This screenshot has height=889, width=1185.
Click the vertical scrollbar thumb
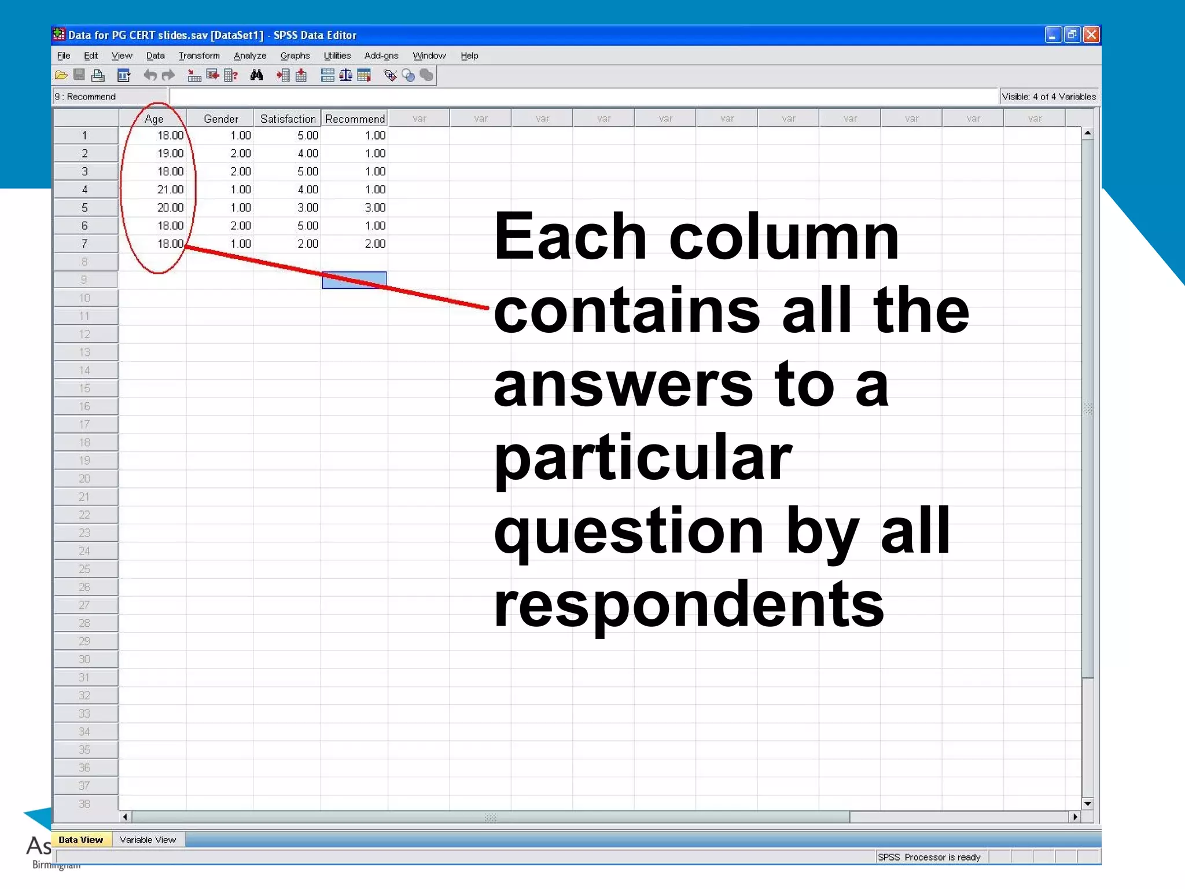(x=1088, y=409)
